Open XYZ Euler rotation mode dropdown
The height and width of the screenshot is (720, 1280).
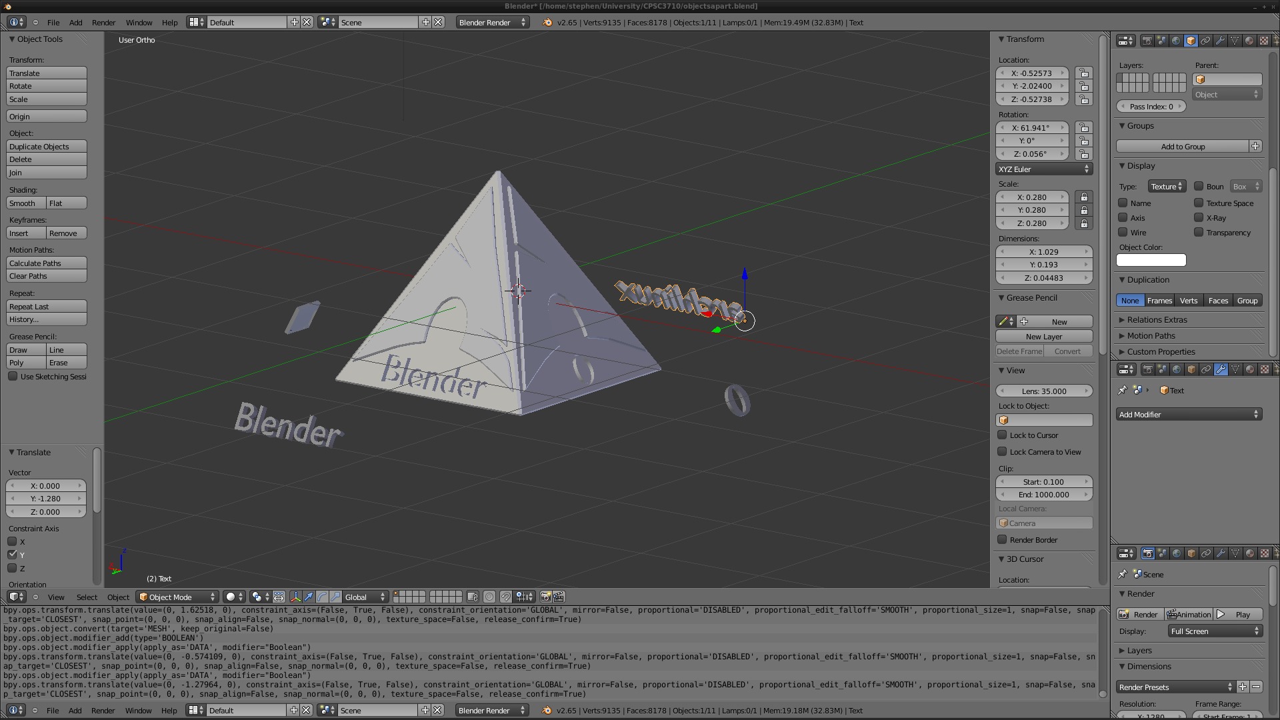pyautogui.click(x=1044, y=169)
